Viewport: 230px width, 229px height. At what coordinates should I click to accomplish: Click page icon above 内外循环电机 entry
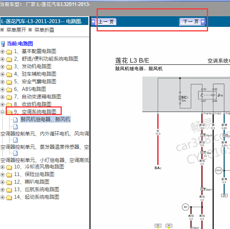click(x=16, y=126)
